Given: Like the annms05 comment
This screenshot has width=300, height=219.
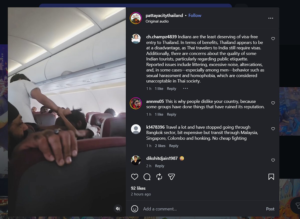Looking at the screenshot, I should 273,103.
